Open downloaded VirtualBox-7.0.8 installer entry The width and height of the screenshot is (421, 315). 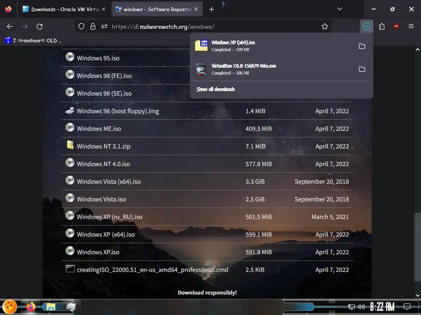point(274,69)
